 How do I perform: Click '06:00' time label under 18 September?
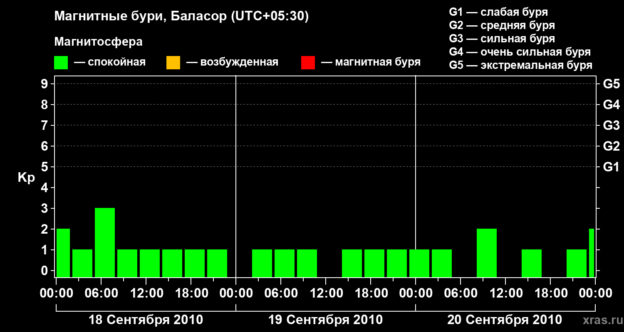point(101,293)
